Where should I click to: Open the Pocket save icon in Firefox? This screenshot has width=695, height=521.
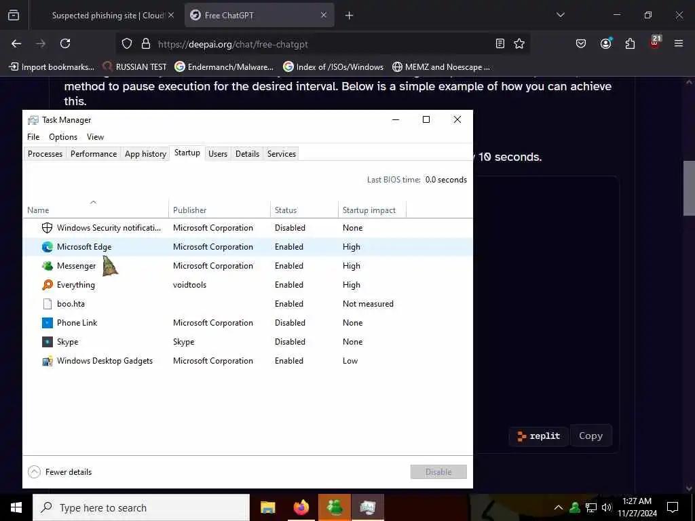pyautogui.click(x=581, y=43)
